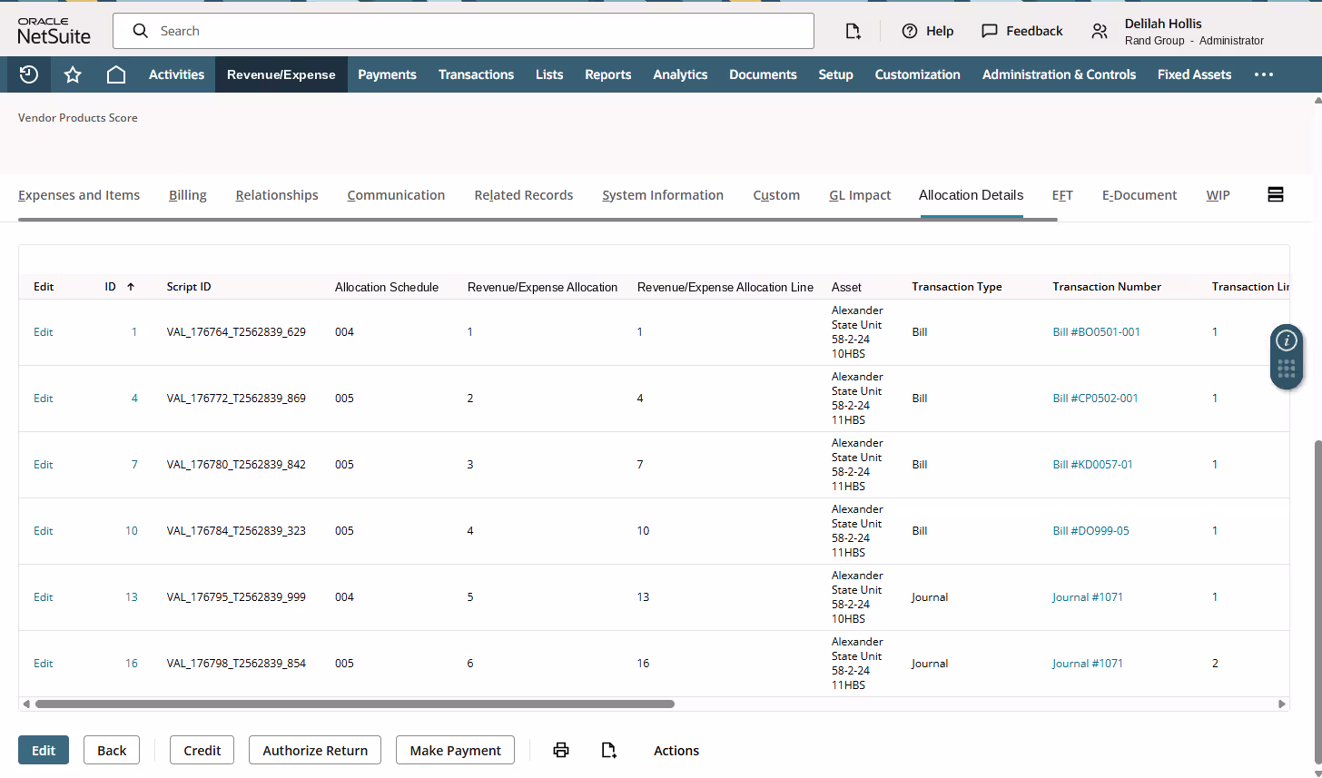This screenshot has height=778, width=1322.
Task: Open the Lists menu
Action: click(549, 74)
